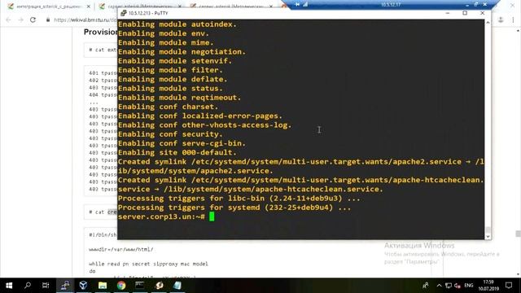Click the PuTTY scrollbar down arrow
This screenshot has width=521, height=293.
point(488,236)
